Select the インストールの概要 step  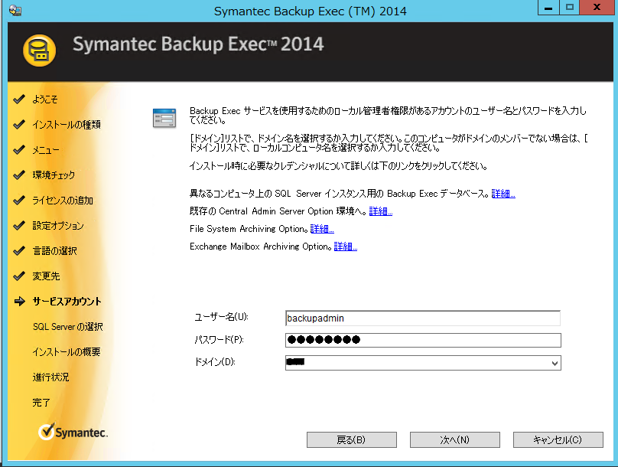(x=67, y=352)
